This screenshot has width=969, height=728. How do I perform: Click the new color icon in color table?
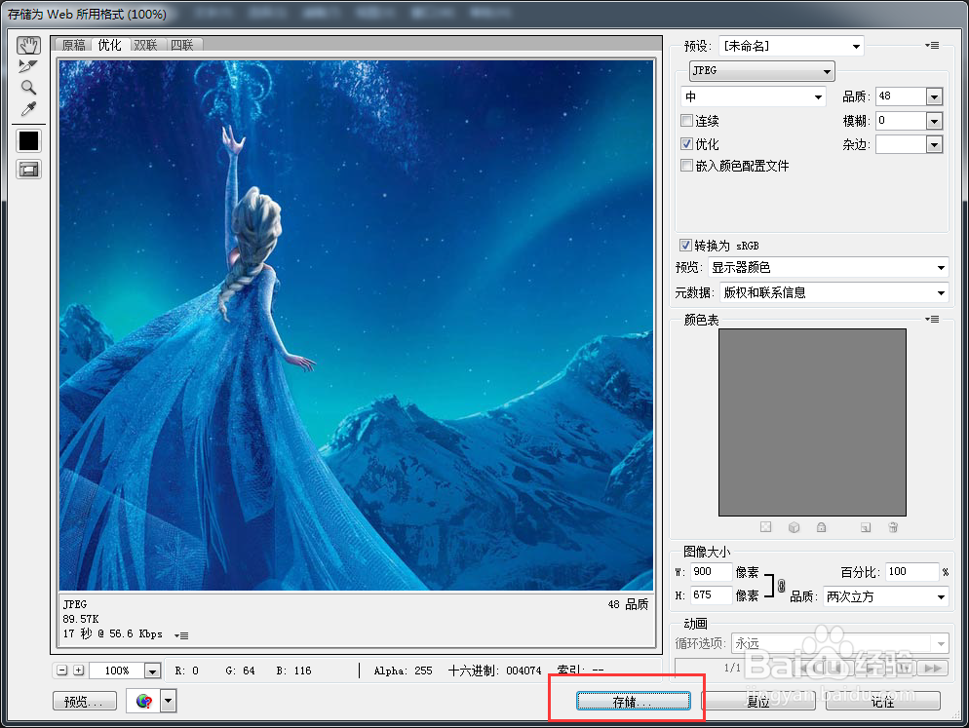coord(866,527)
